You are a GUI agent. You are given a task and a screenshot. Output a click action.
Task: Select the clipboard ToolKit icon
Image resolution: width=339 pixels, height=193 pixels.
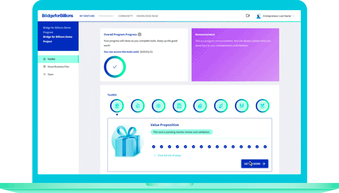click(179, 106)
